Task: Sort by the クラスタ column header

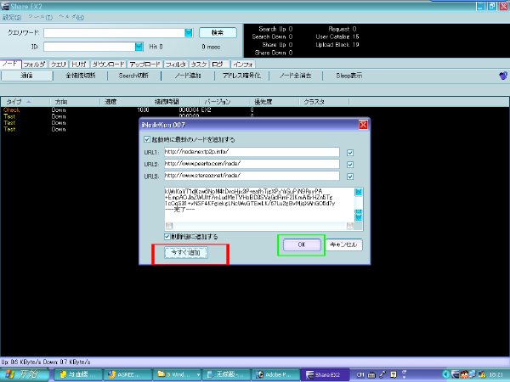Action: (324, 102)
